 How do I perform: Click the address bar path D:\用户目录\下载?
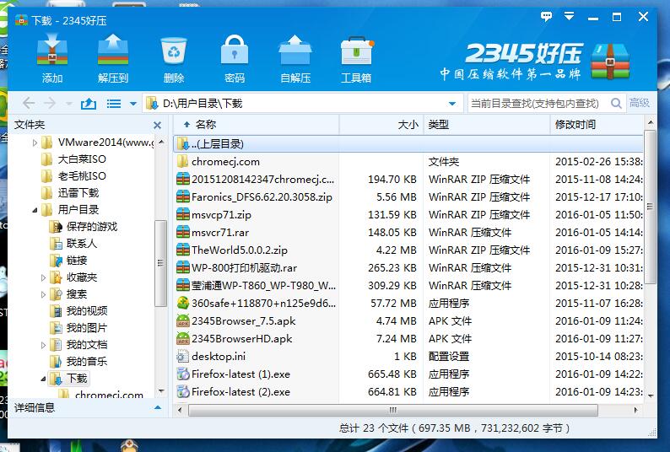(203, 104)
